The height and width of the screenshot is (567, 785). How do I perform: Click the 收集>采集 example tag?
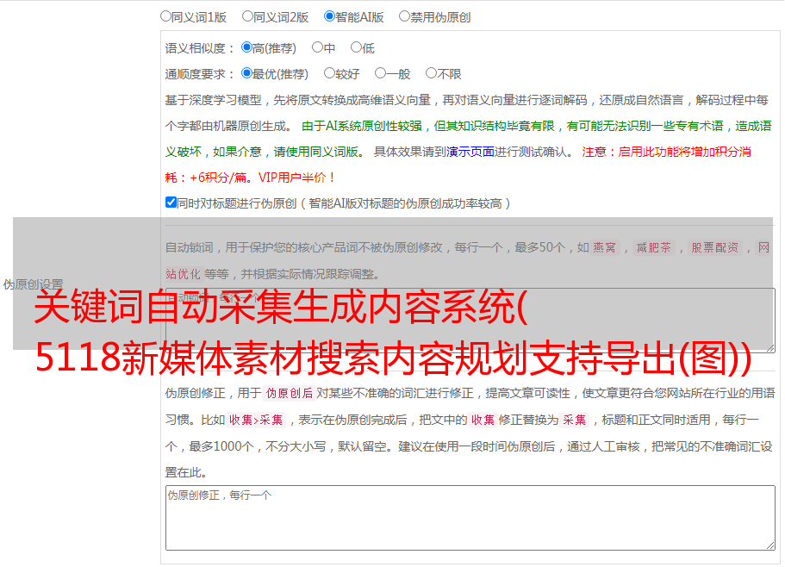(256, 420)
